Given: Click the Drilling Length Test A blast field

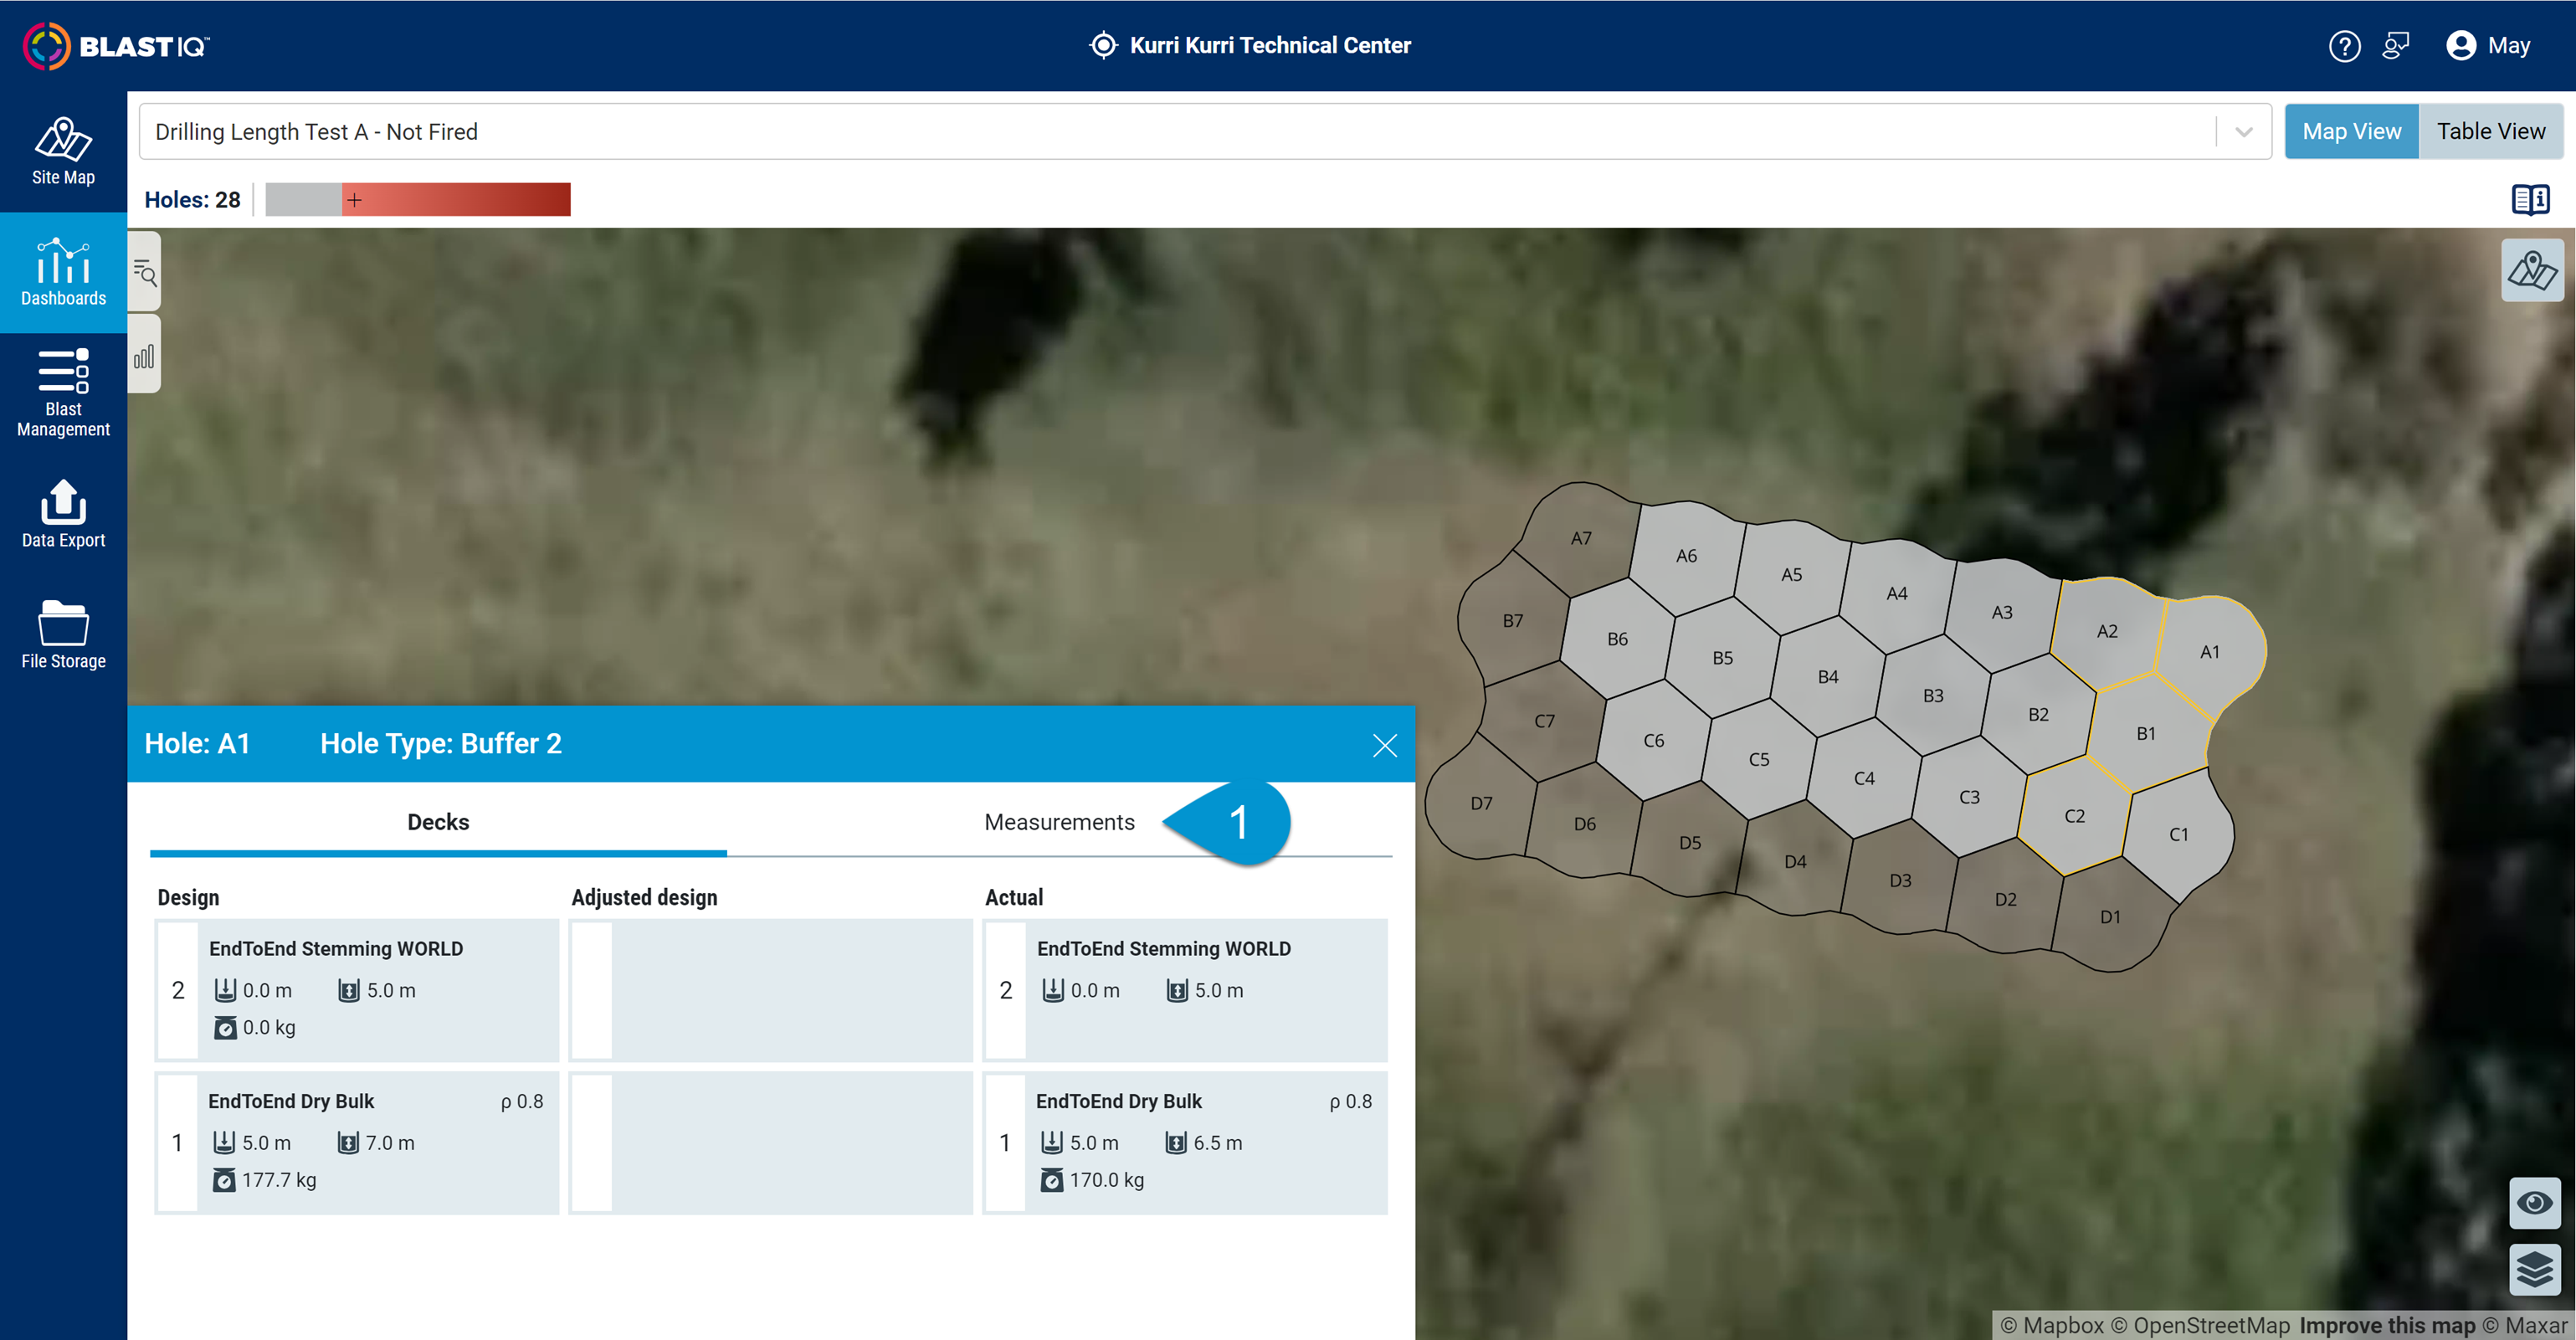Looking at the screenshot, I should (1204, 132).
